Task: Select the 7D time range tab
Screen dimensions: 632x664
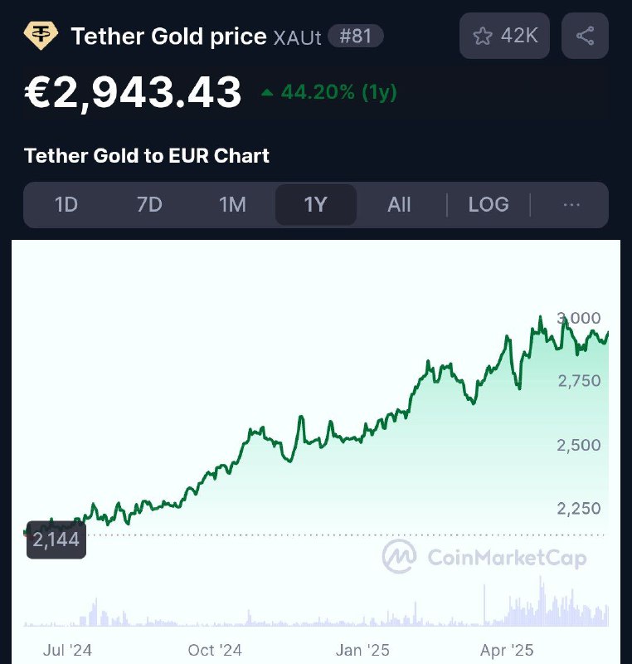Action: [x=149, y=205]
